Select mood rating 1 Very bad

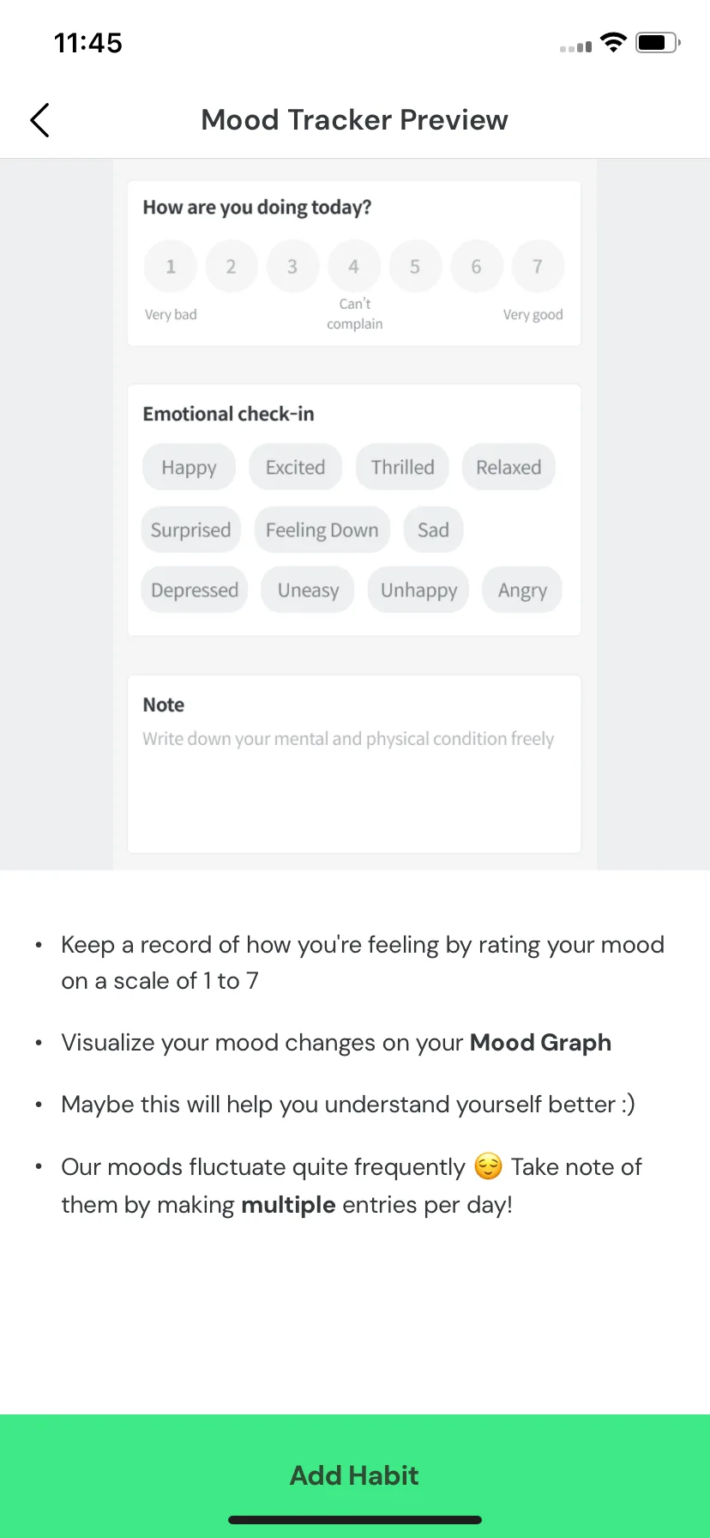(x=171, y=267)
